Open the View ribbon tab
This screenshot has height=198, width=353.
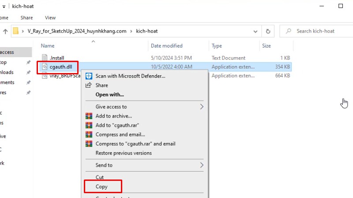point(50,18)
